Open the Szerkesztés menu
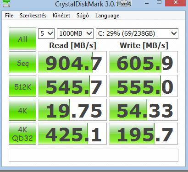This screenshot has height=172, width=188. pos(33,16)
